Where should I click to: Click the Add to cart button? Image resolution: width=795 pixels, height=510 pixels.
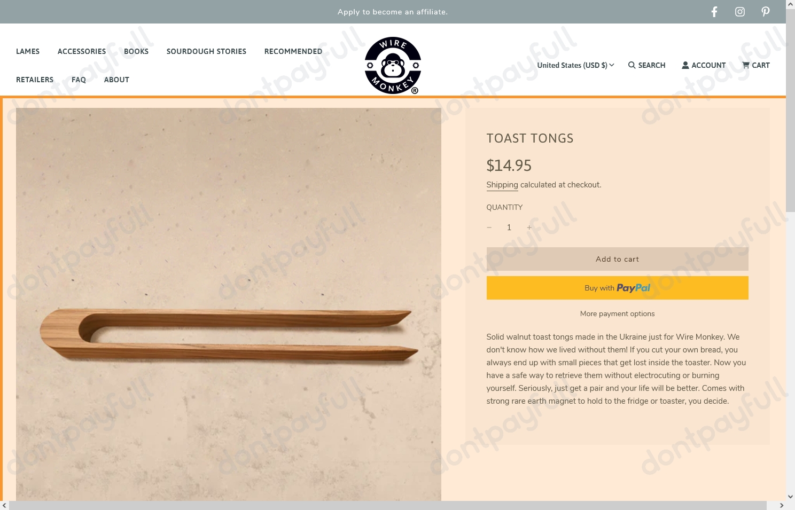[x=617, y=259]
